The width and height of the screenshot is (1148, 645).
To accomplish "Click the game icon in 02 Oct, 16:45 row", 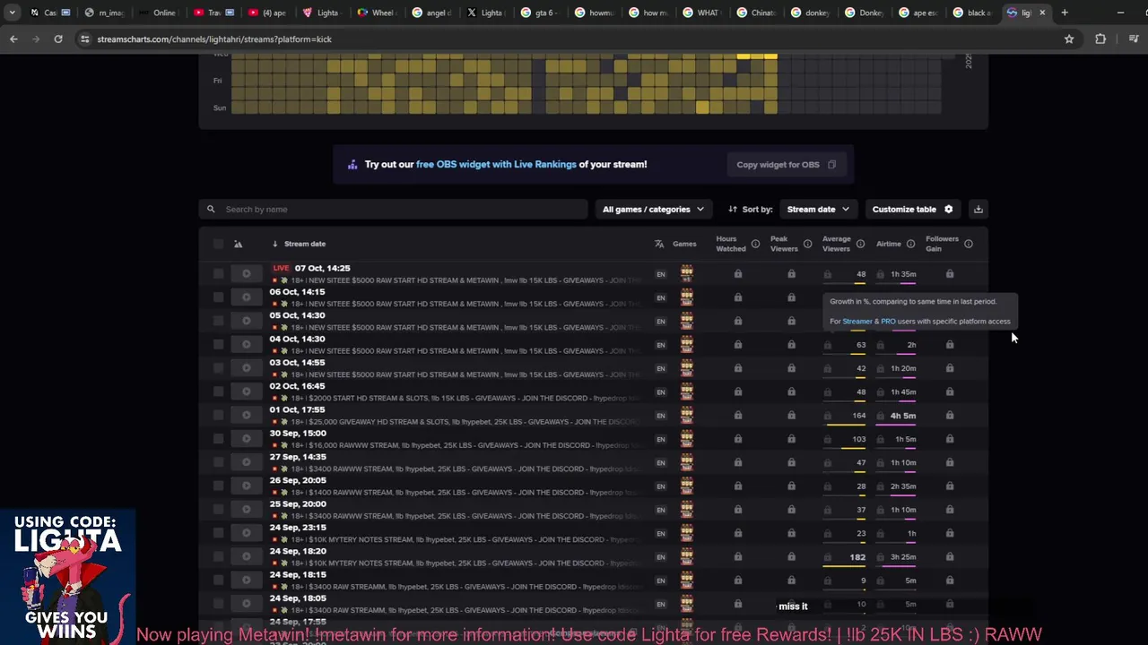I will pyautogui.click(x=687, y=391).
